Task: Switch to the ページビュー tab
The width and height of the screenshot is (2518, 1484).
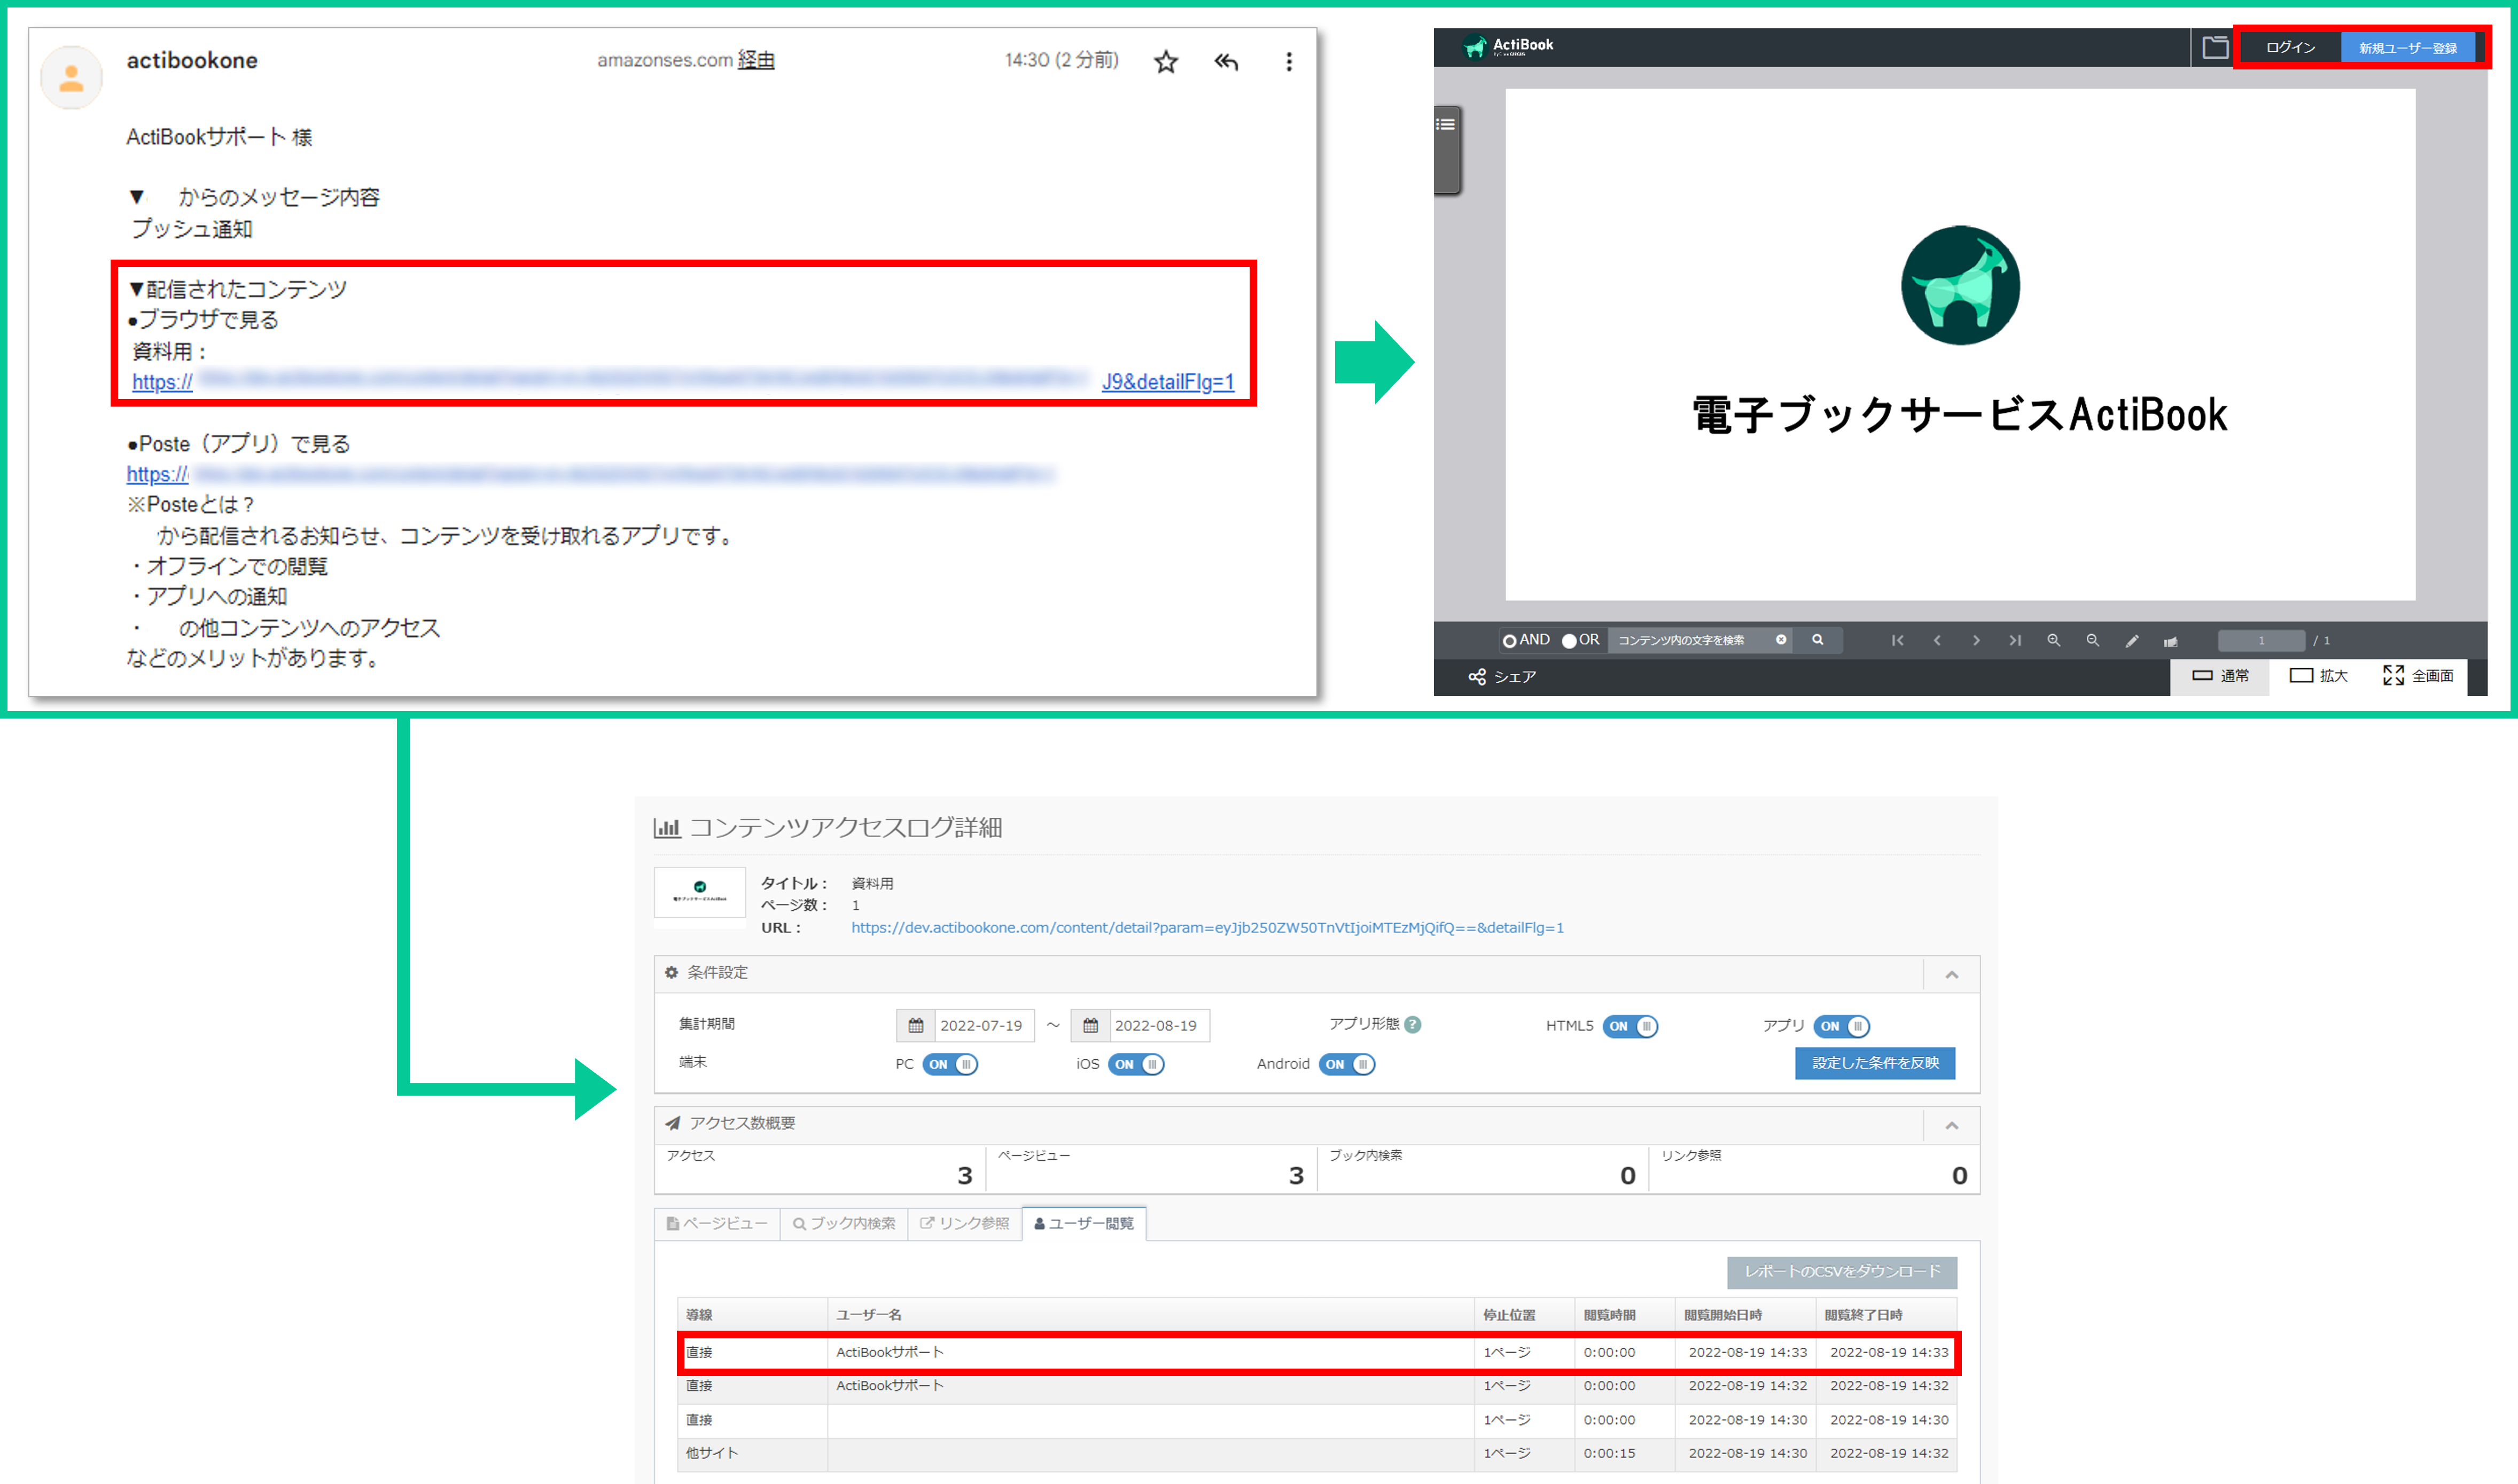Action: tap(717, 1223)
